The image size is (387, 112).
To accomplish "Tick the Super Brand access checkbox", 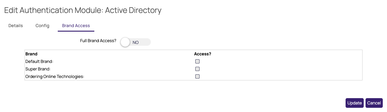I will 197,69.
